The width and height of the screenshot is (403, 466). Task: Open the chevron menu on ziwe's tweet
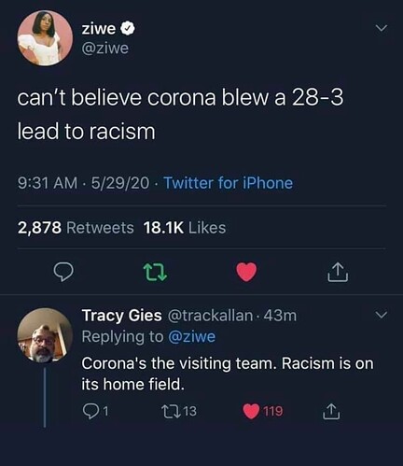[x=382, y=28]
